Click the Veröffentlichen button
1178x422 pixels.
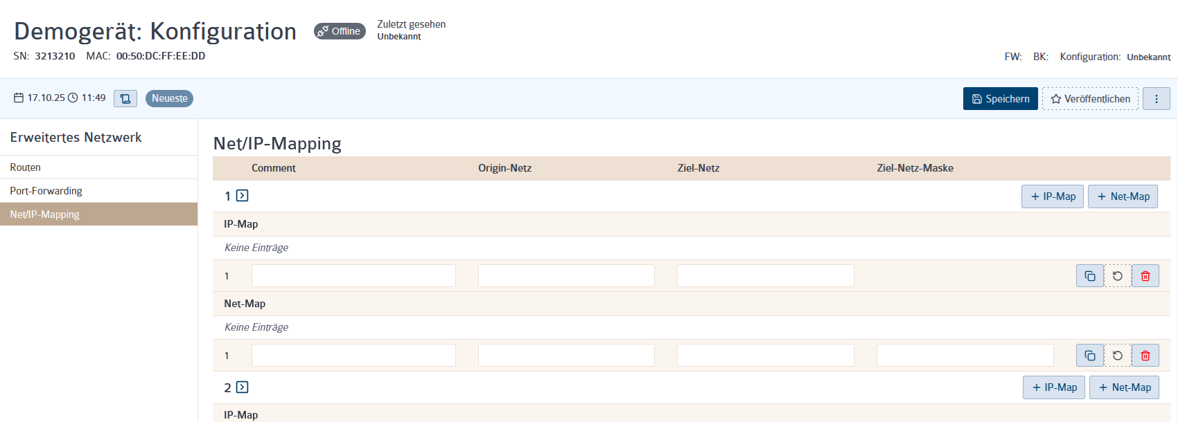pos(1091,99)
